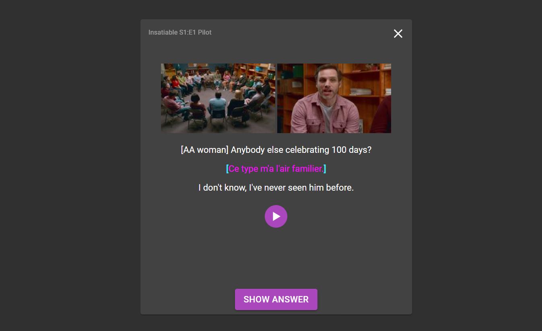
Task: Open the right thumbnail of the man in pink shirt
Action: [x=334, y=98]
